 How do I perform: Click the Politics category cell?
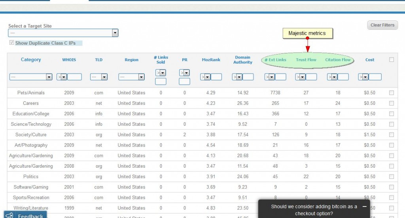click(x=31, y=177)
